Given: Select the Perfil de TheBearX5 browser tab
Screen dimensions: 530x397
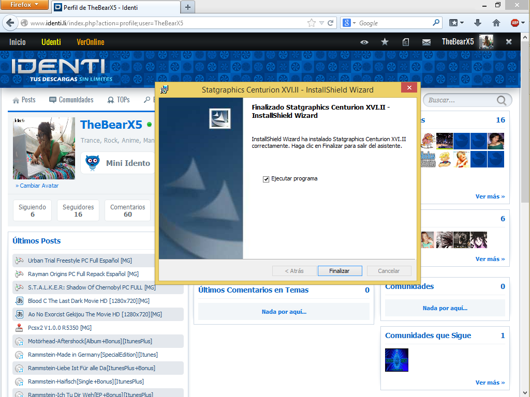Looking at the screenshot, I should pos(116,7).
